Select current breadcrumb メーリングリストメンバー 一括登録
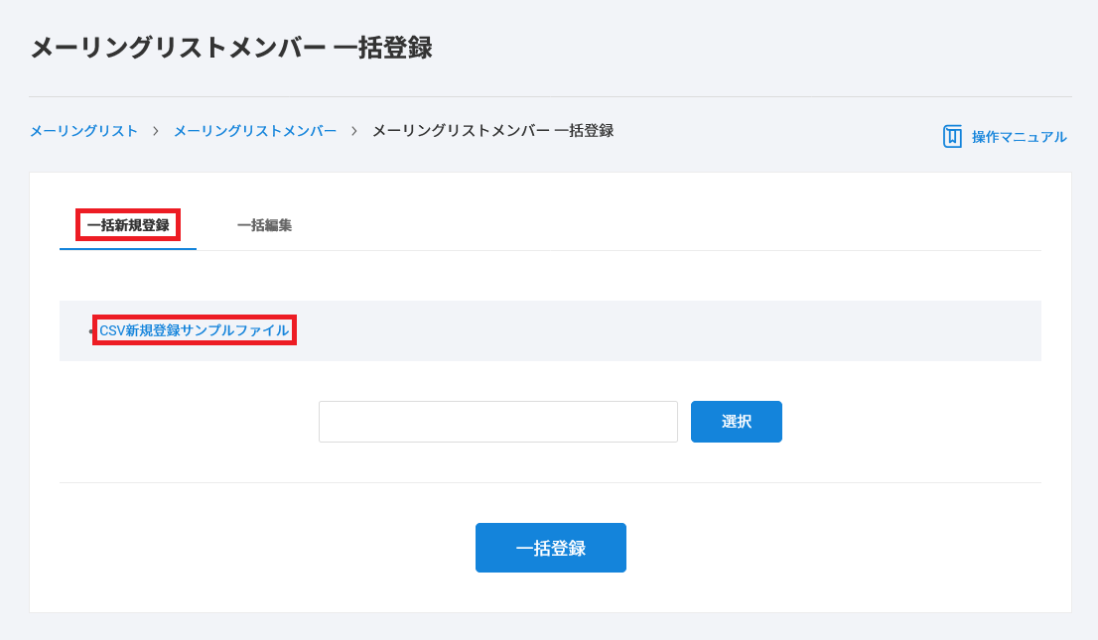 (x=492, y=131)
